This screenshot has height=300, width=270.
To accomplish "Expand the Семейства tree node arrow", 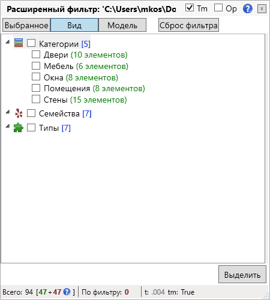I will pos(8,112).
